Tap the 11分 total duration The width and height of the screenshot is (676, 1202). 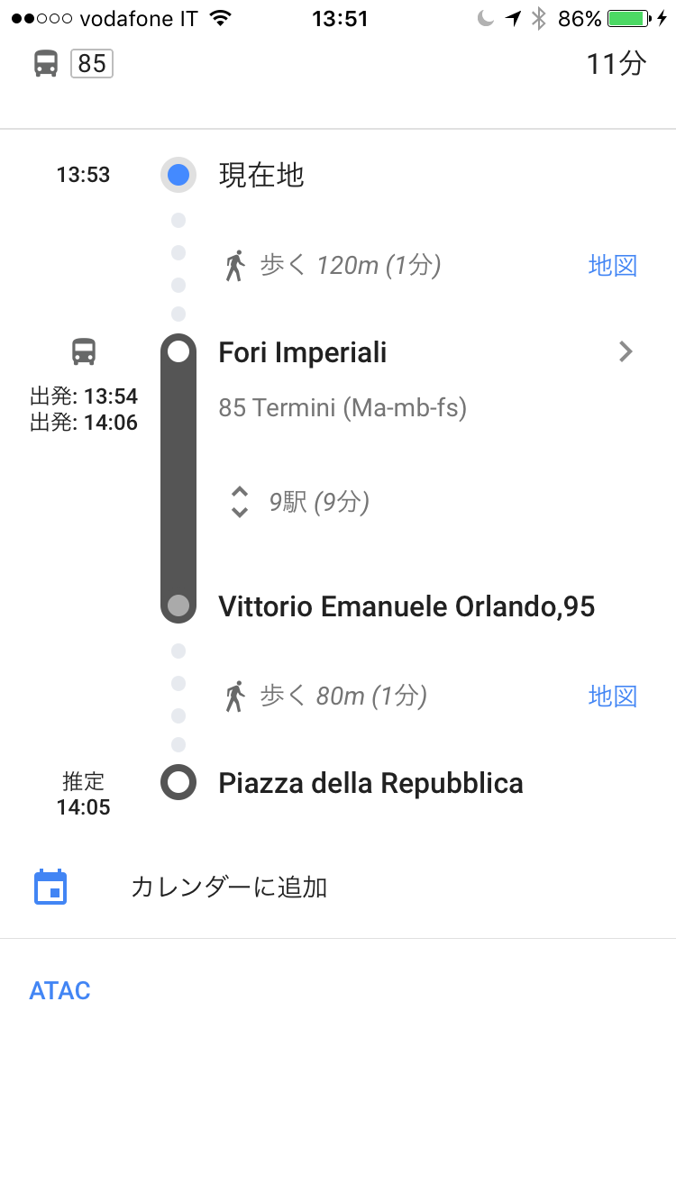click(617, 64)
